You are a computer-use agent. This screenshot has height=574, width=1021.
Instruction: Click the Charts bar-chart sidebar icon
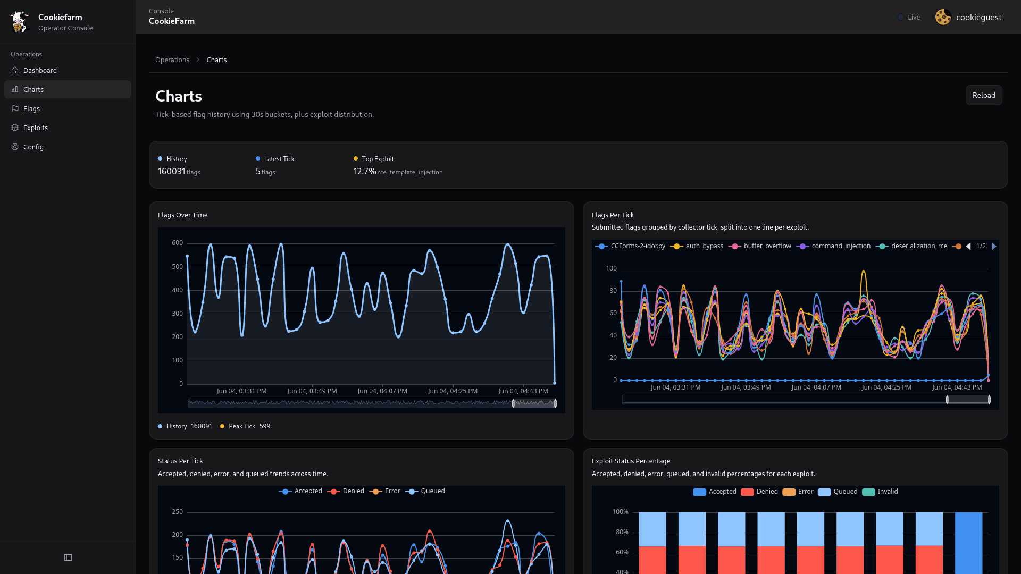pyautogui.click(x=15, y=89)
